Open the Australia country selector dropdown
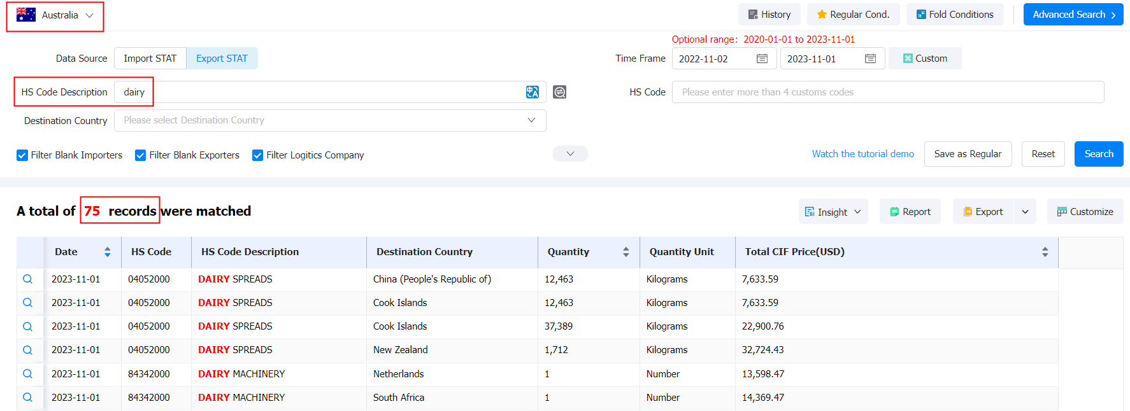 click(x=55, y=15)
